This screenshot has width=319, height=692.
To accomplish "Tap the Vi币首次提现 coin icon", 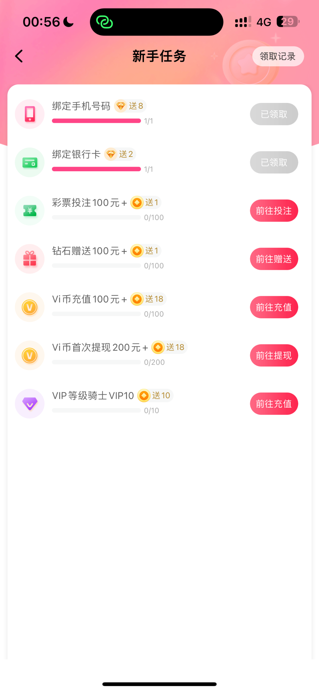I will (30, 356).
